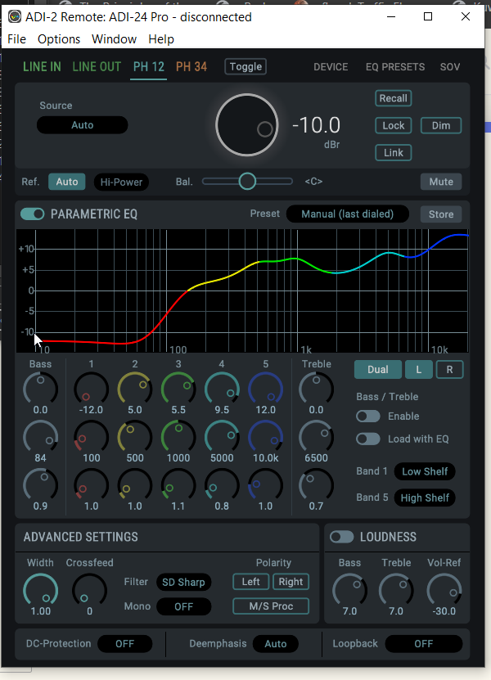Open the File menu
Screen dimensions: 491x680
(x=17, y=39)
